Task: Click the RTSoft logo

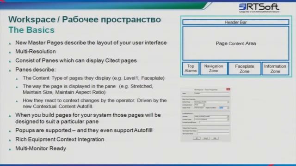Action: 259,8
